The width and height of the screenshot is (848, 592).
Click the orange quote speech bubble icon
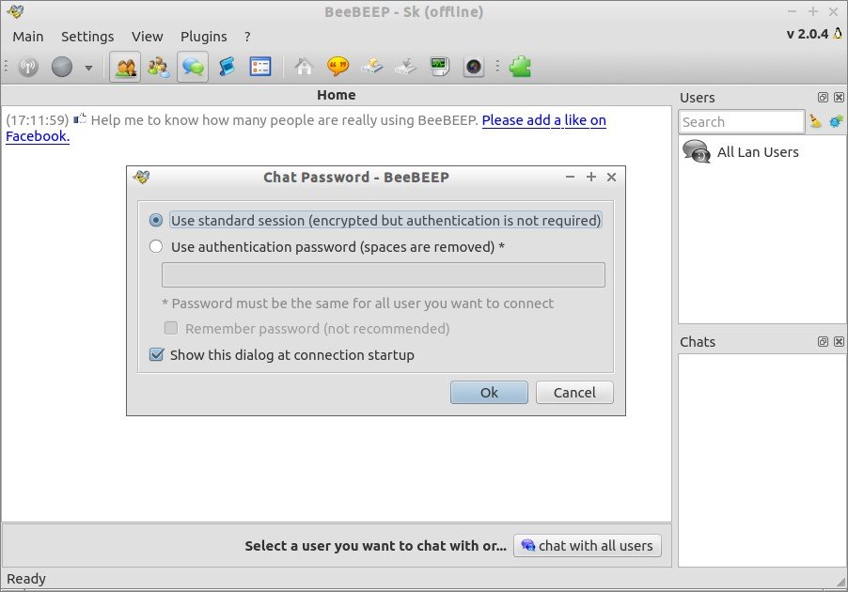tap(338, 67)
